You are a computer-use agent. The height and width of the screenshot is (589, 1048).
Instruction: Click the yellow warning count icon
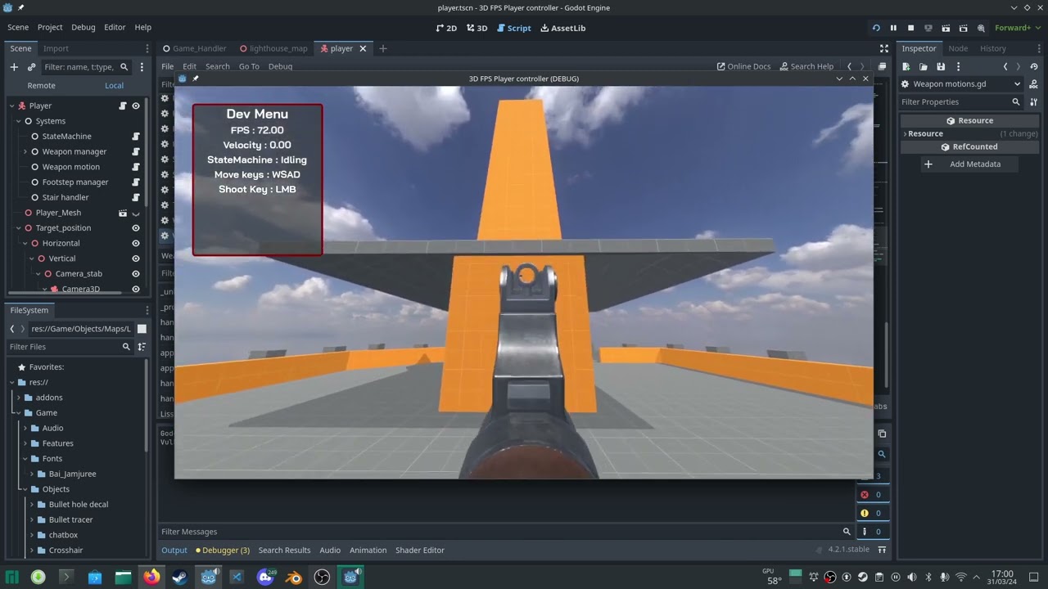(864, 513)
